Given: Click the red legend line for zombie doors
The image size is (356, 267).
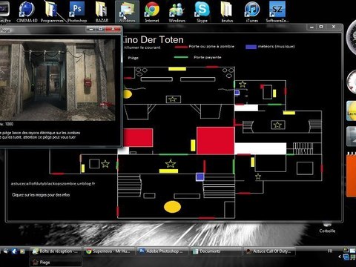Looking at the screenshot, I should [181, 47].
